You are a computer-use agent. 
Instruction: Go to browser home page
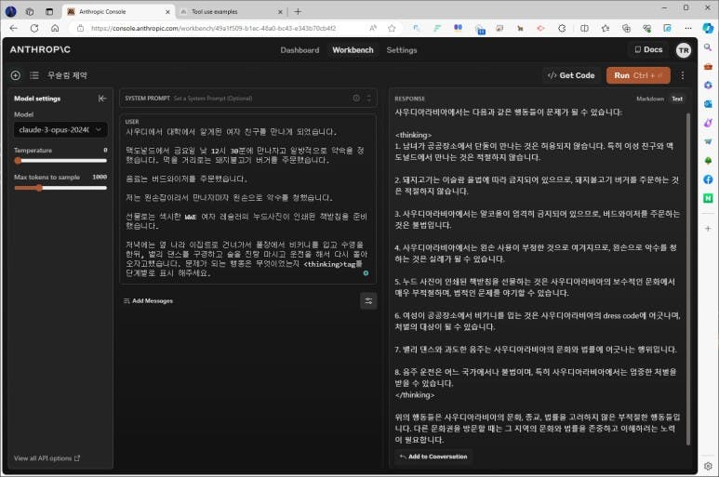tap(55, 28)
